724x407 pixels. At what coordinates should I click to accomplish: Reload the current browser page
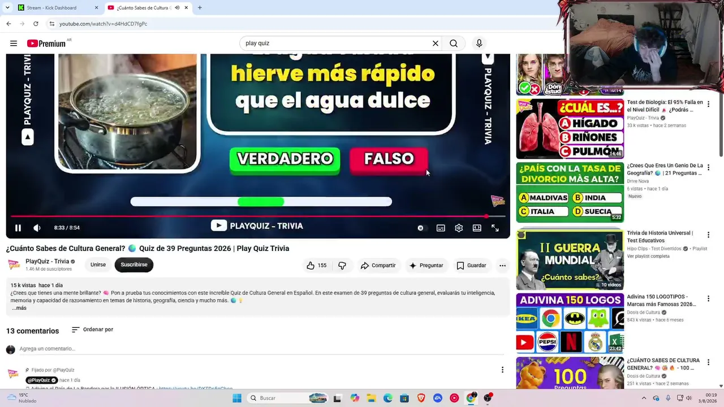[36, 24]
